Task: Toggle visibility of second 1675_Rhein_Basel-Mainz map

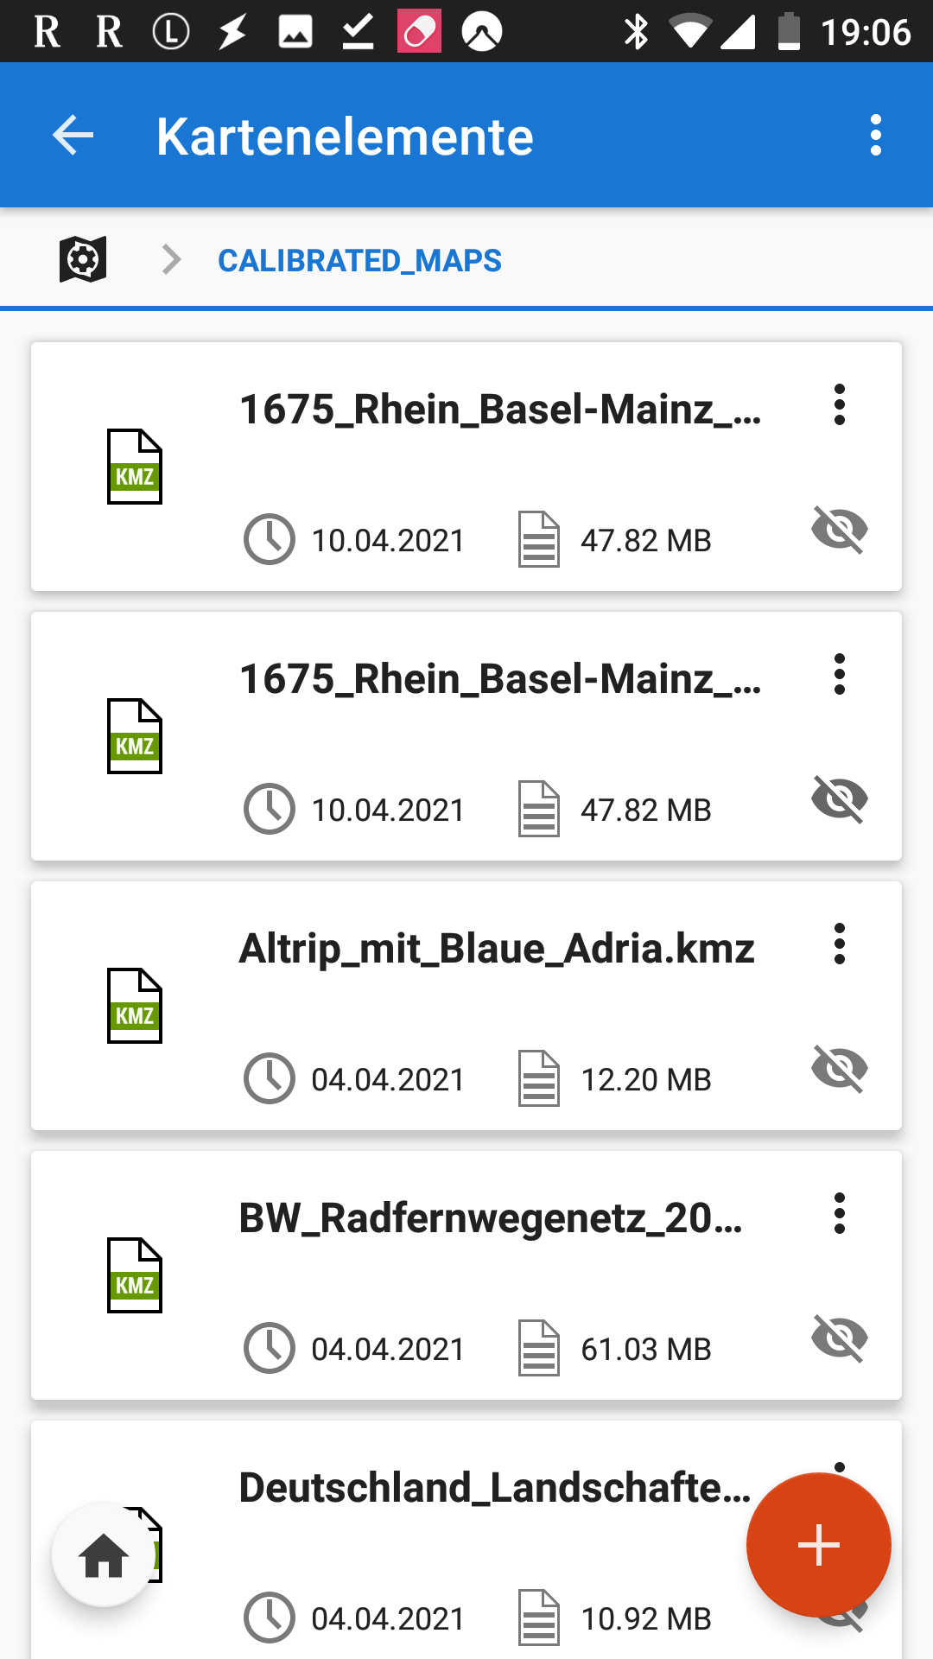Action: [x=839, y=799]
